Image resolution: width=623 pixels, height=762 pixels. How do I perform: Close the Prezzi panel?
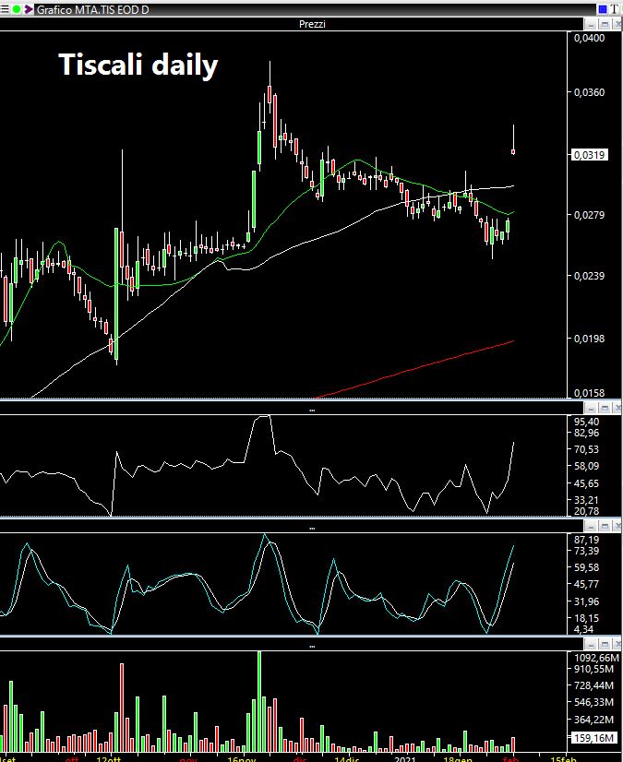[617, 24]
